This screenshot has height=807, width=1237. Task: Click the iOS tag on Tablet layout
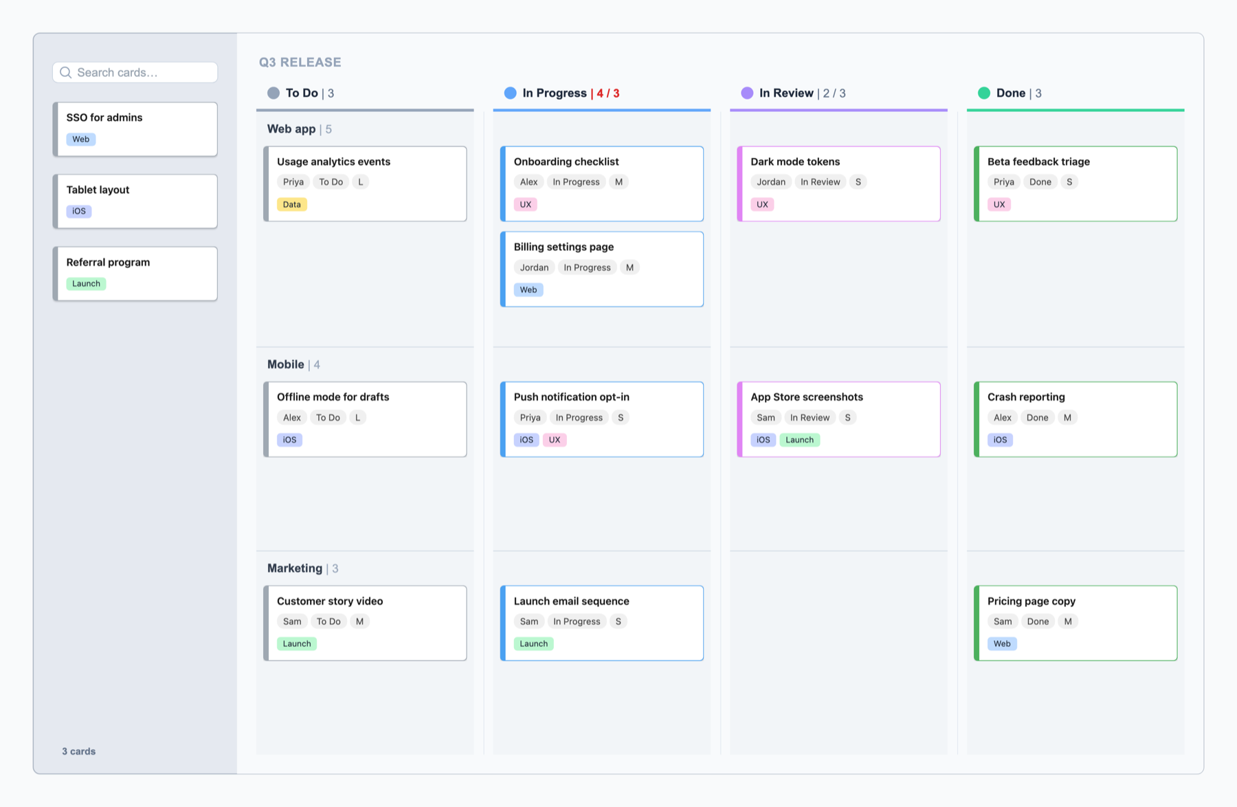click(x=79, y=211)
